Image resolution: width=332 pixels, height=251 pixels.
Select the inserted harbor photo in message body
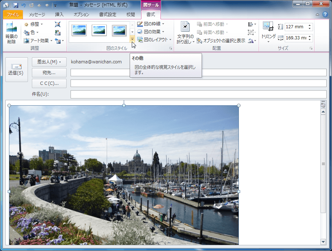[124, 175]
